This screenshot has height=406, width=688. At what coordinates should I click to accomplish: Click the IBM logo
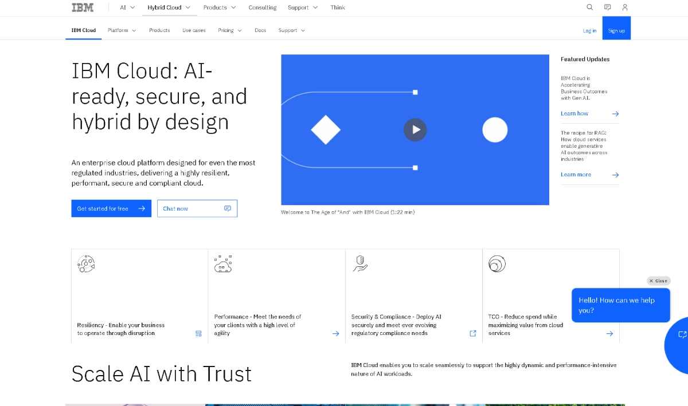pyautogui.click(x=81, y=7)
